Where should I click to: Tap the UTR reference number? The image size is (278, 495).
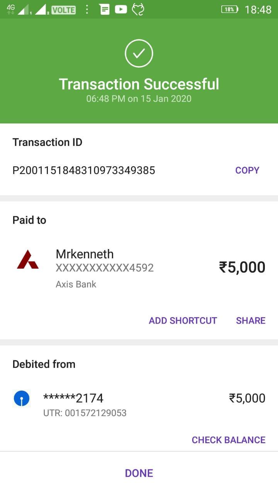pyautogui.click(x=85, y=413)
